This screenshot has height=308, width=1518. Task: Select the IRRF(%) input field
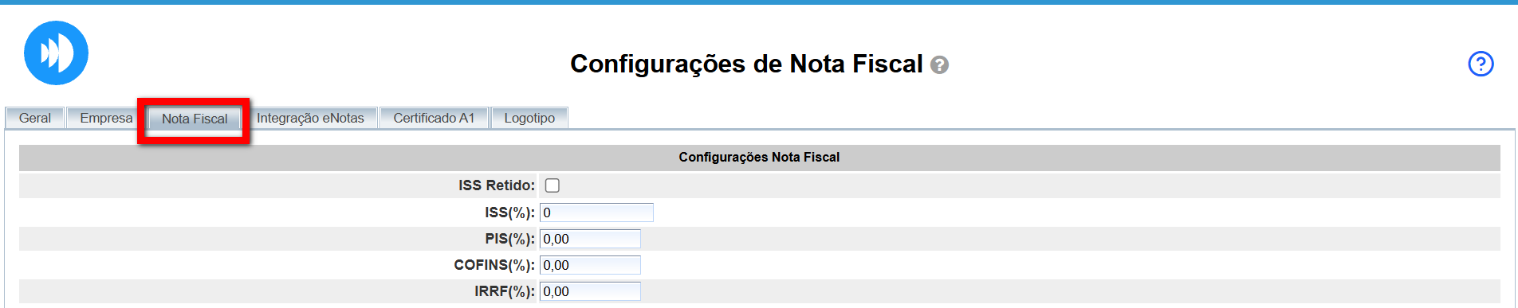coord(590,291)
